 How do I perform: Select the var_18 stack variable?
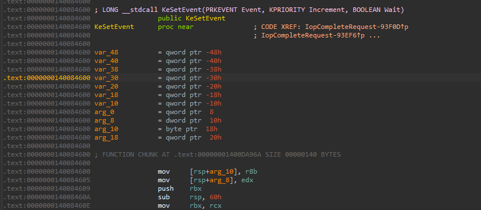pos(106,95)
